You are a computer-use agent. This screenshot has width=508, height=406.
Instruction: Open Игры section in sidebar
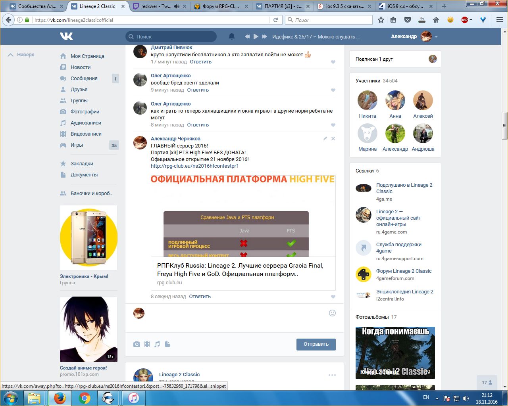click(77, 145)
